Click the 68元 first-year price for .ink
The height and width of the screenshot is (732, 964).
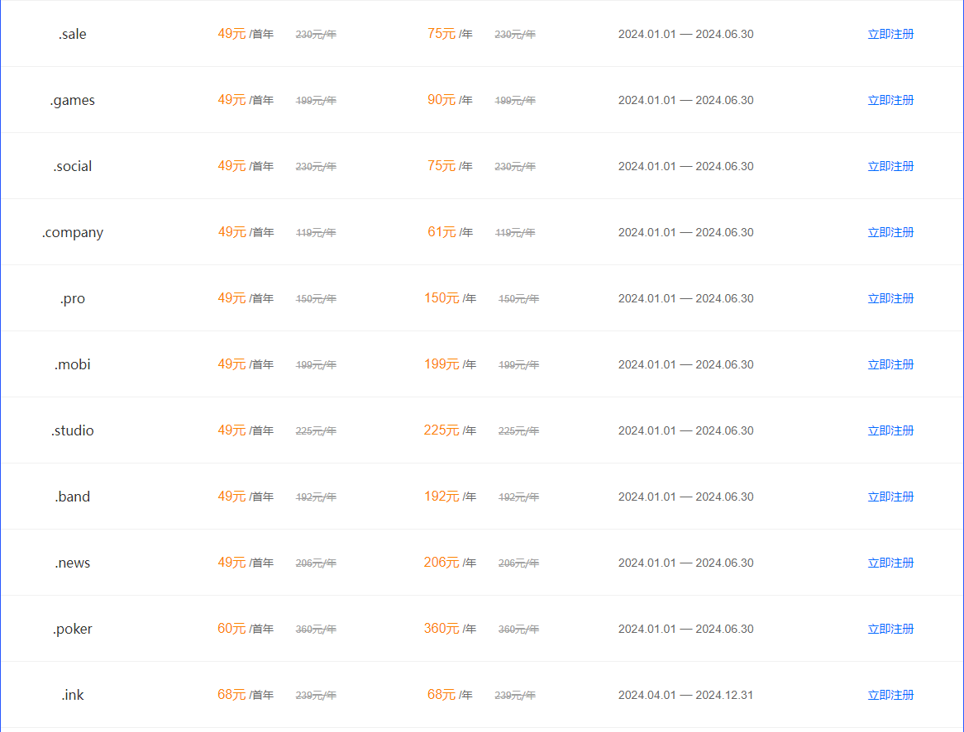pos(231,695)
